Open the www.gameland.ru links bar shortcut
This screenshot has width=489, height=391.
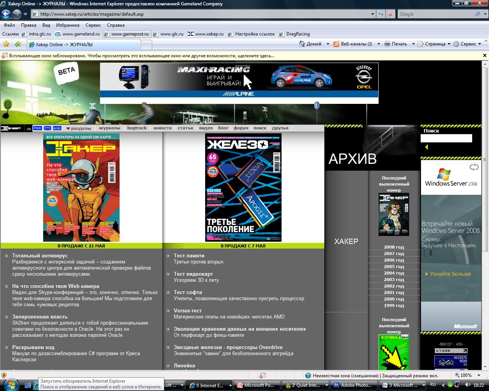coord(77,34)
